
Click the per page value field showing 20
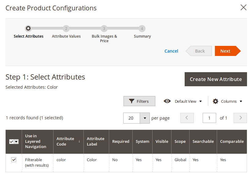[131, 118]
